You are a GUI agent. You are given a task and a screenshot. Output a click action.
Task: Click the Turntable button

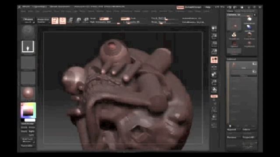pos(27,146)
